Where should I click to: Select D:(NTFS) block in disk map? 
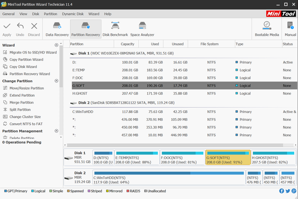coord(103,158)
